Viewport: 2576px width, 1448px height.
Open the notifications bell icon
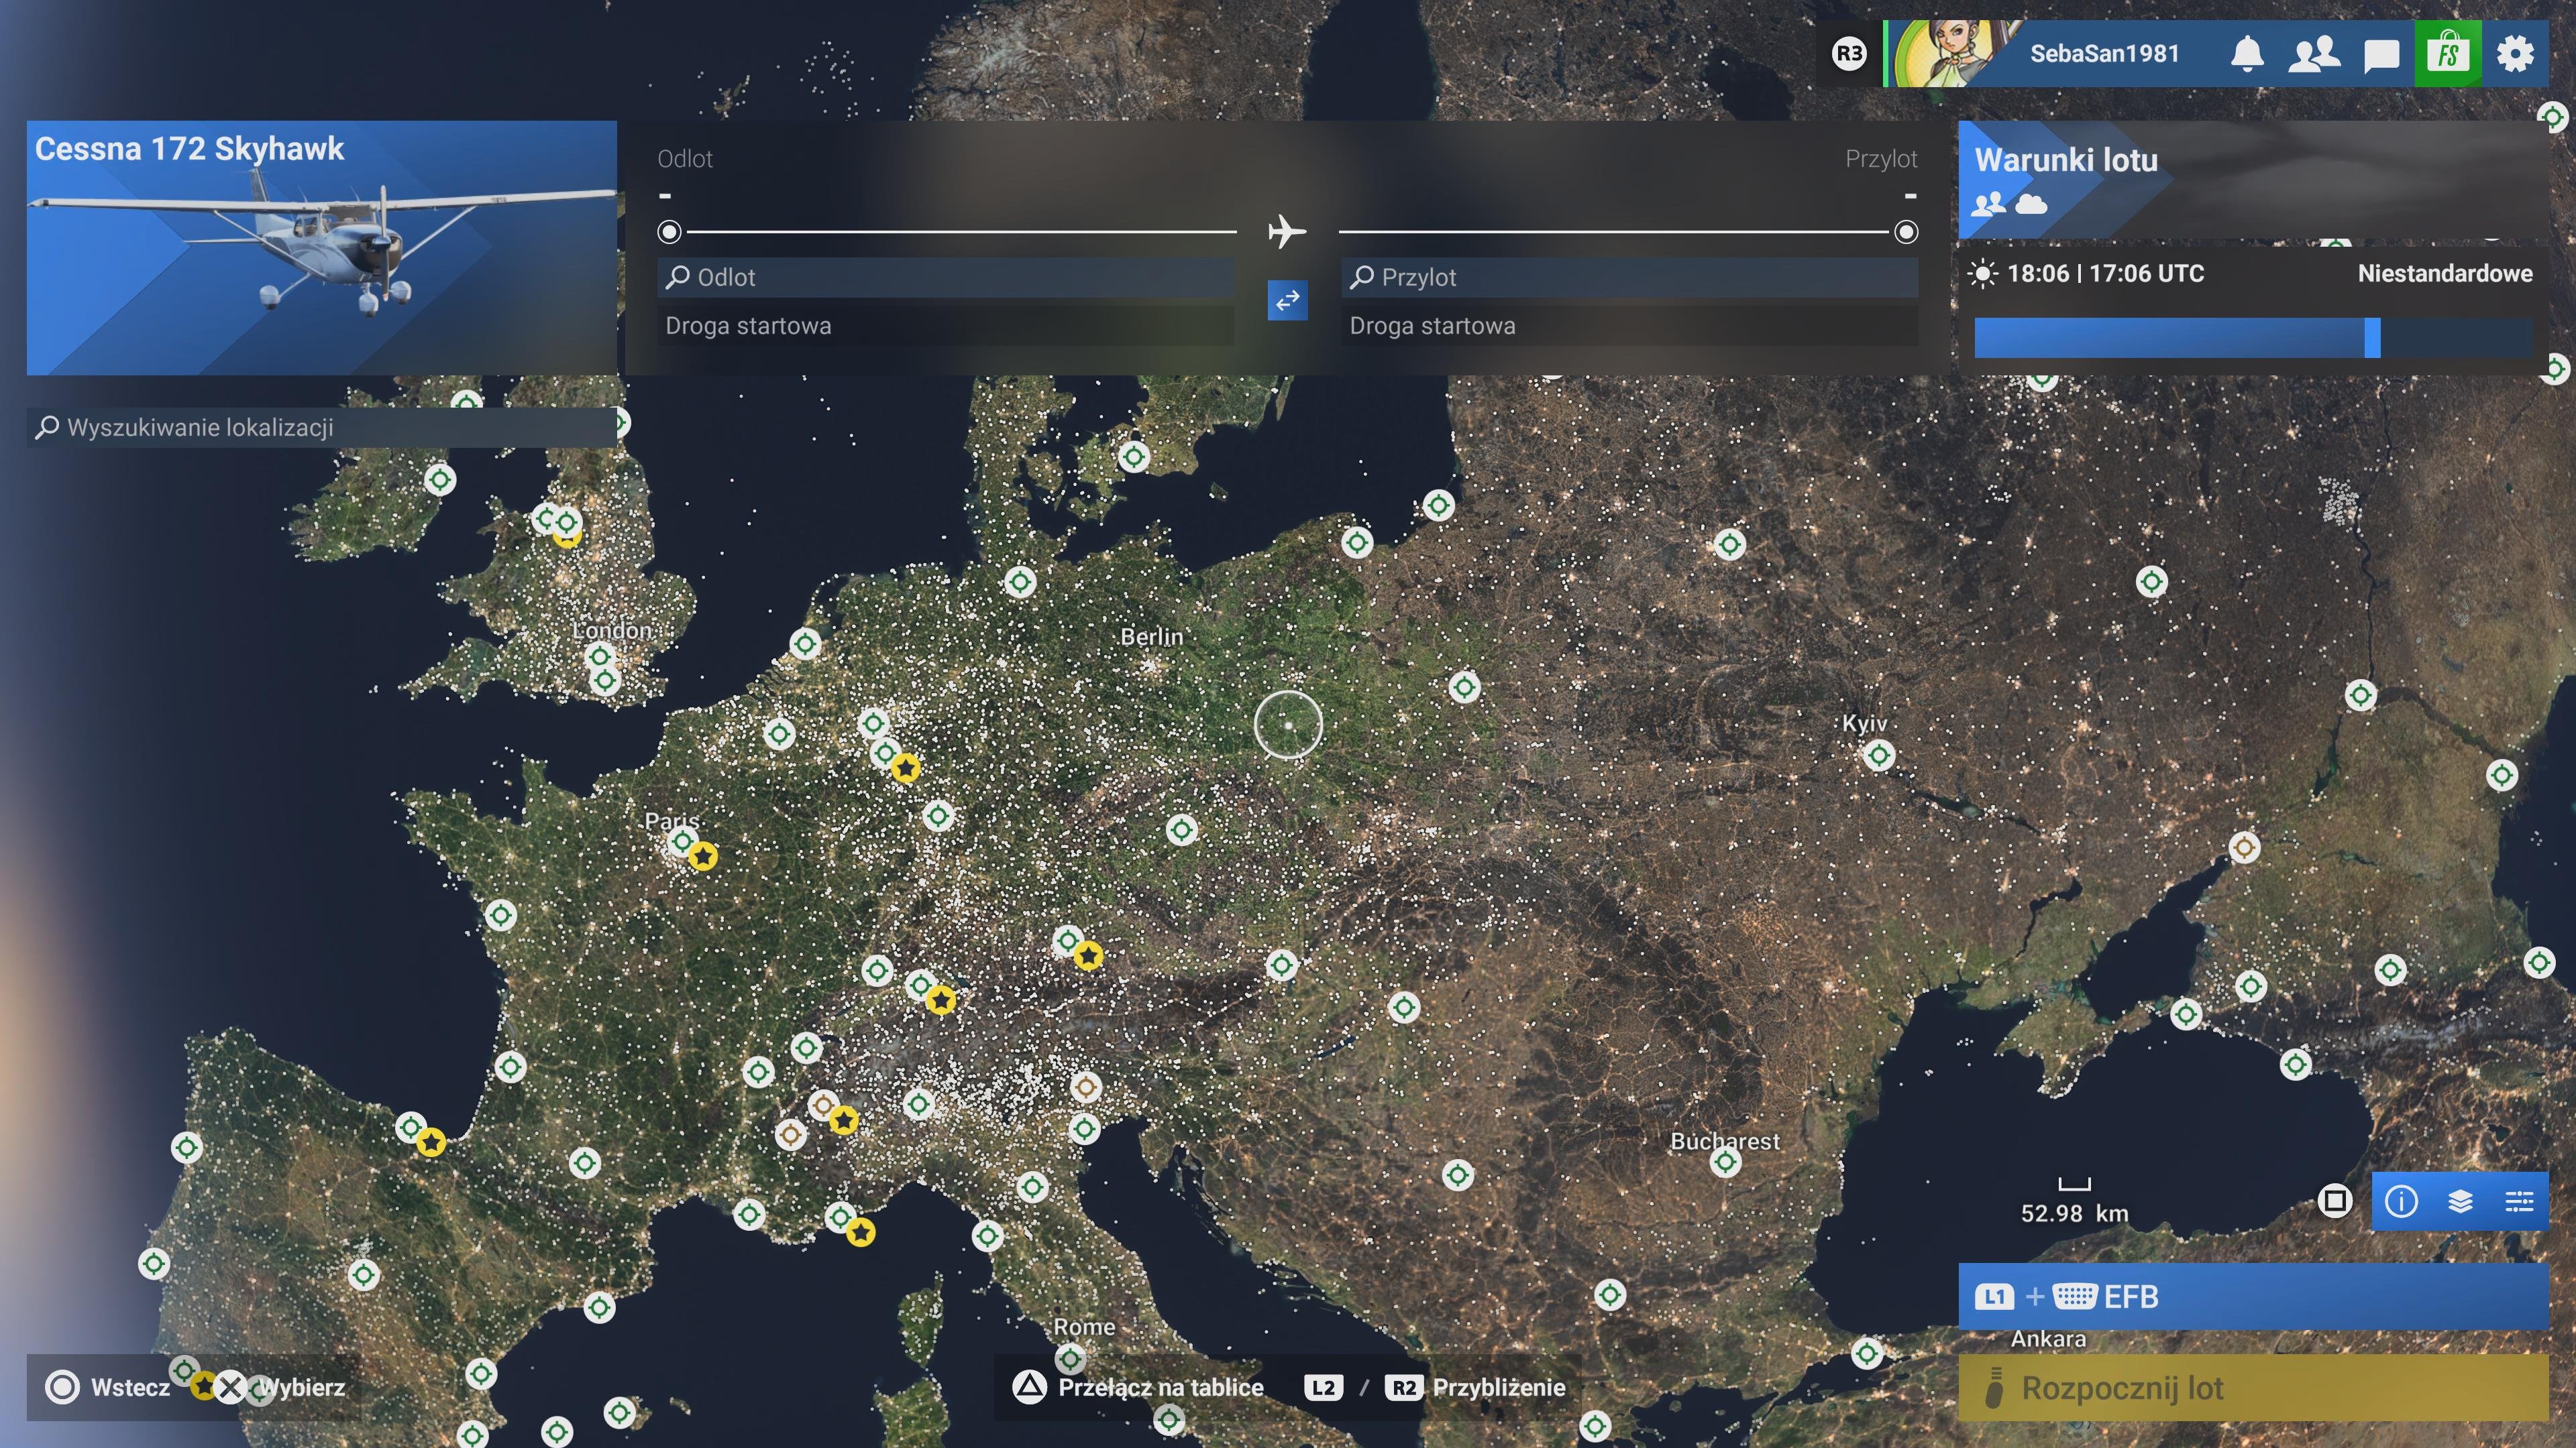(2247, 54)
